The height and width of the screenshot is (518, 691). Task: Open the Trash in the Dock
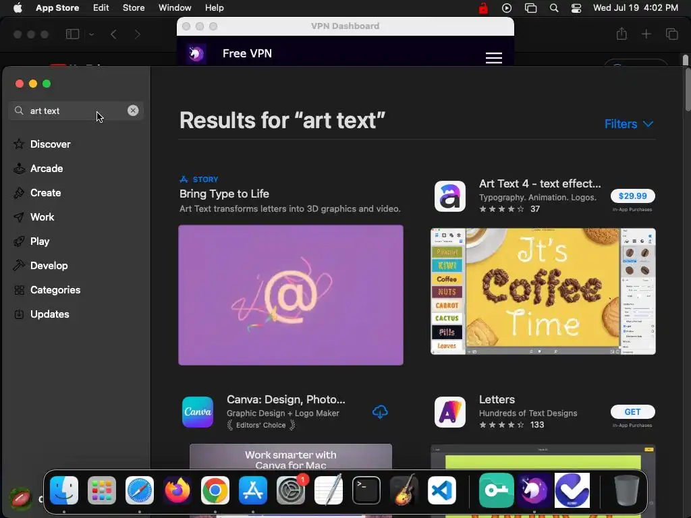(x=627, y=490)
